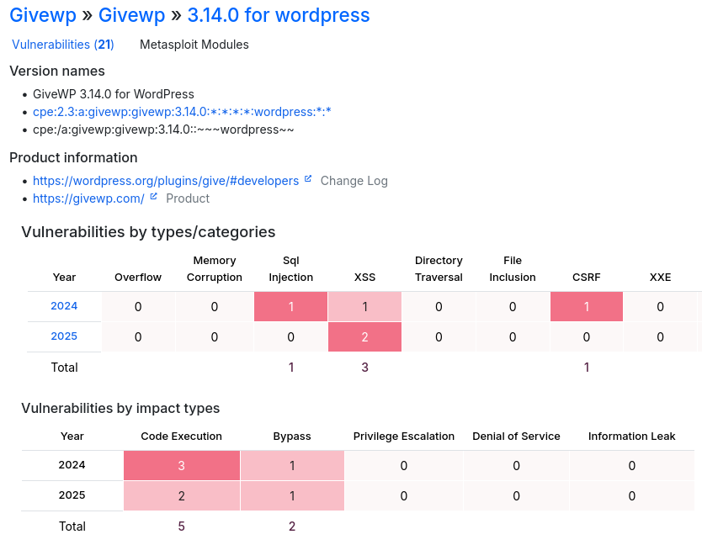Click the Information Leak column header
This screenshot has height=545, width=702.
click(x=631, y=437)
